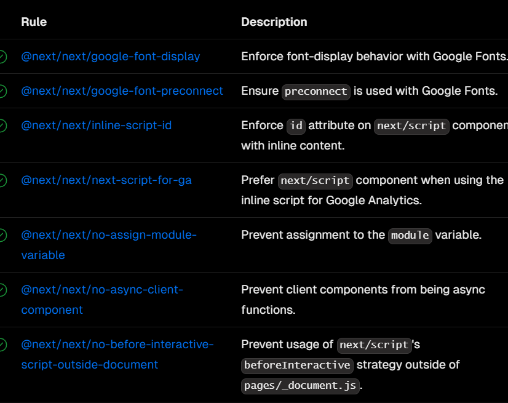
Task: Open the no-async-client-component rule link
Action: [x=102, y=300]
